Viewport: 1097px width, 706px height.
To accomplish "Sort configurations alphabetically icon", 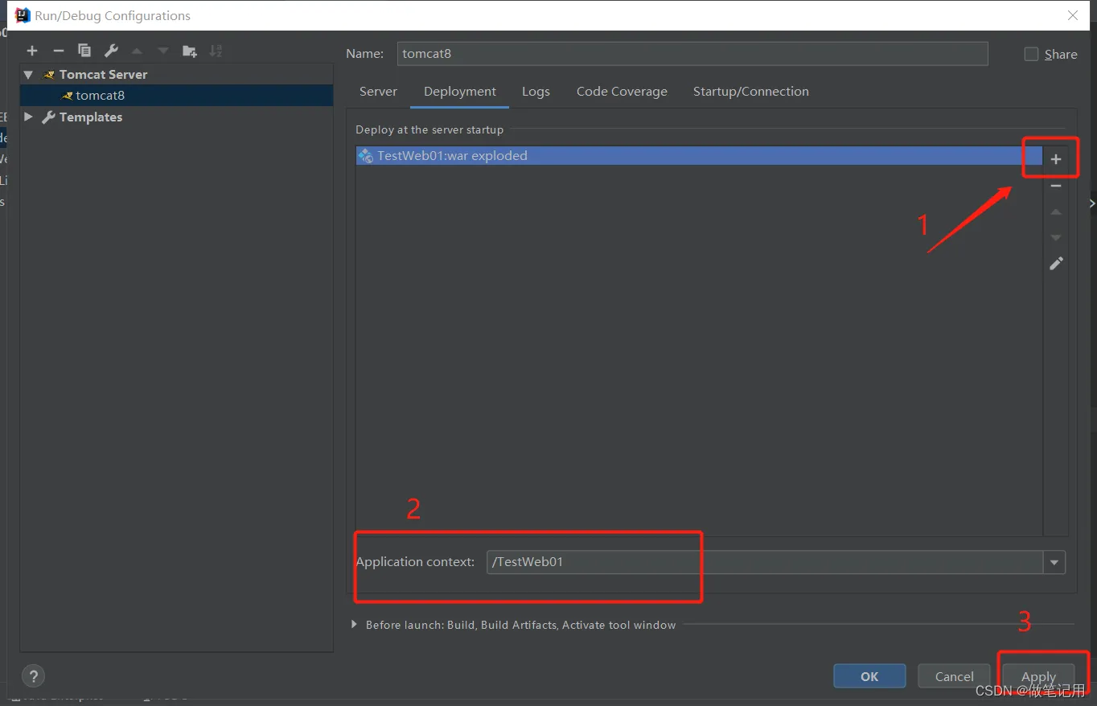I will (x=216, y=51).
